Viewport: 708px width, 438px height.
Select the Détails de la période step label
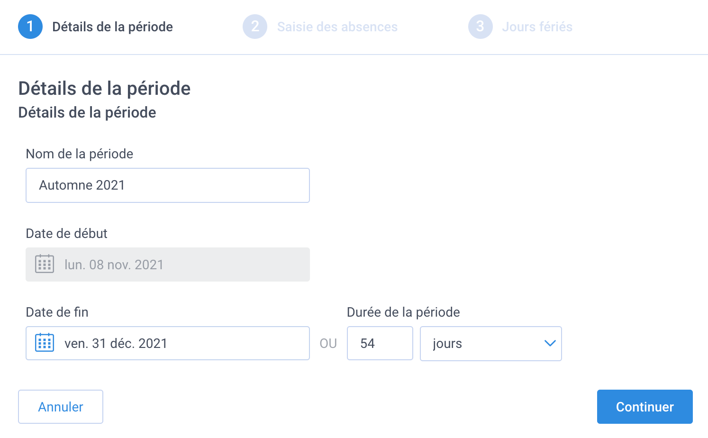pyautogui.click(x=112, y=27)
